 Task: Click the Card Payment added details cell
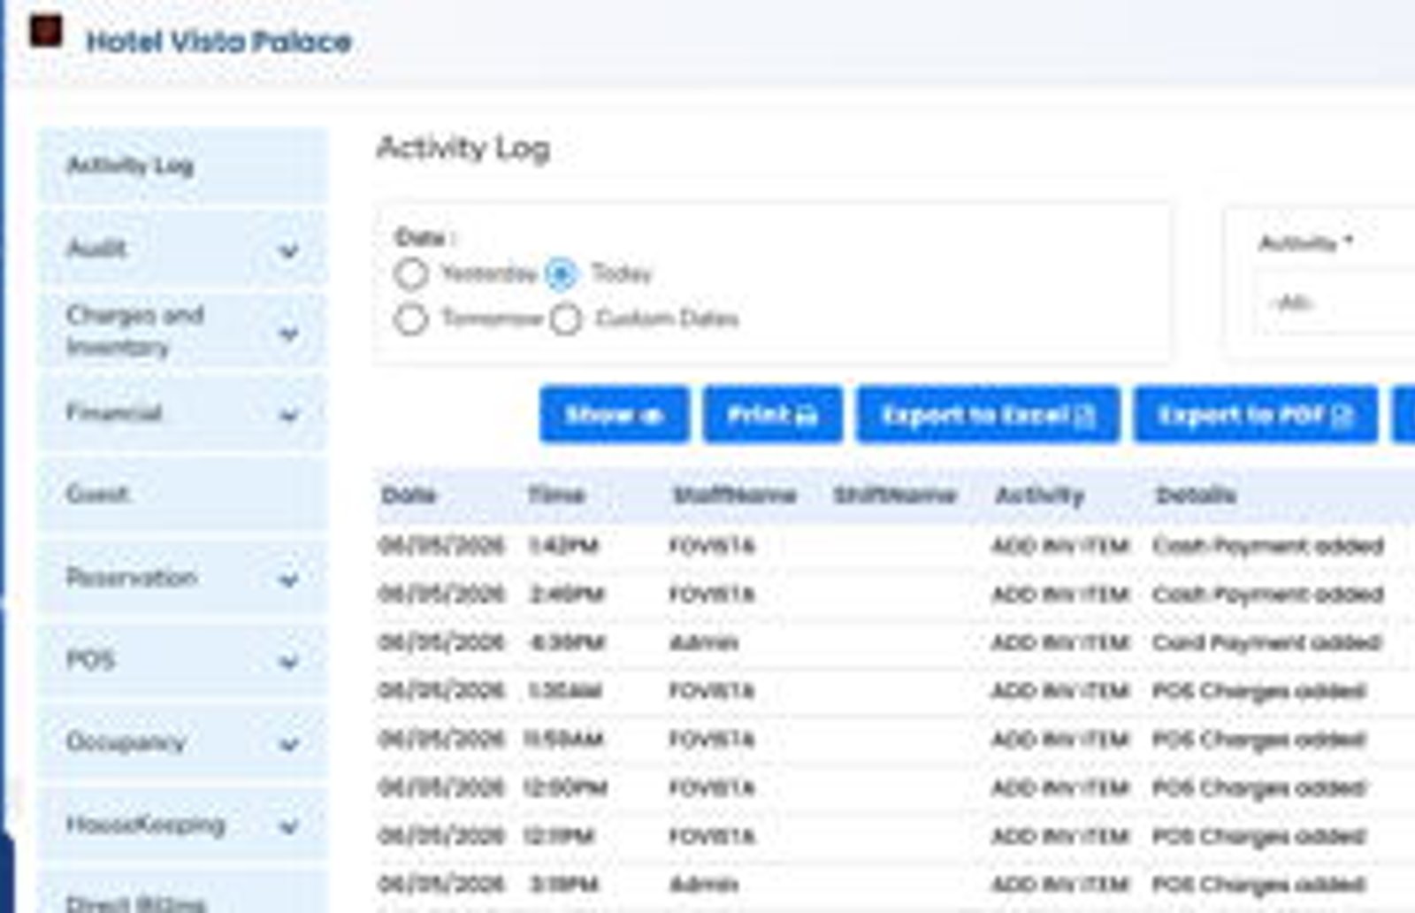(1266, 643)
